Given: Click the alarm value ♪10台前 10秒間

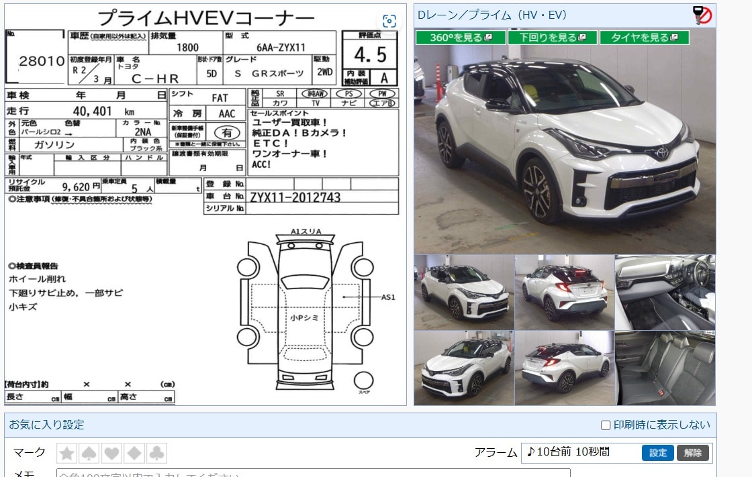Looking at the screenshot, I should click(568, 452).
